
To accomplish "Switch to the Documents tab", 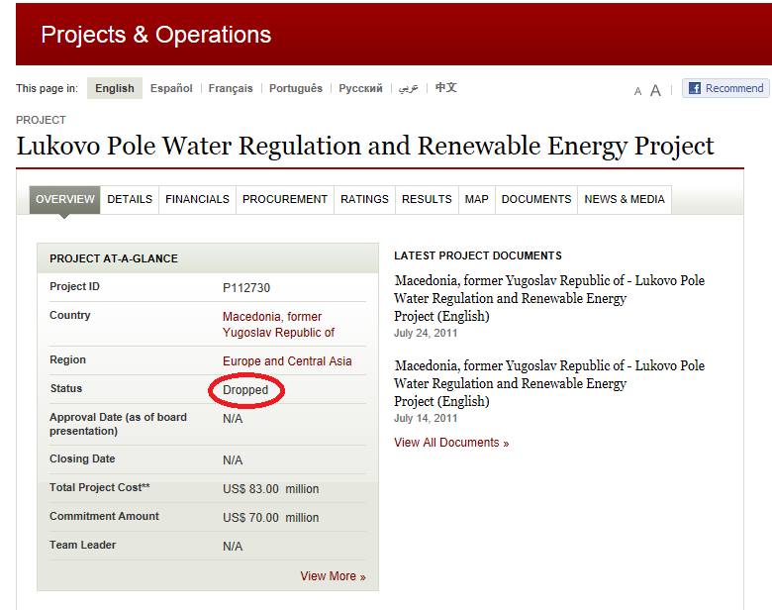I will coord(535,199).
